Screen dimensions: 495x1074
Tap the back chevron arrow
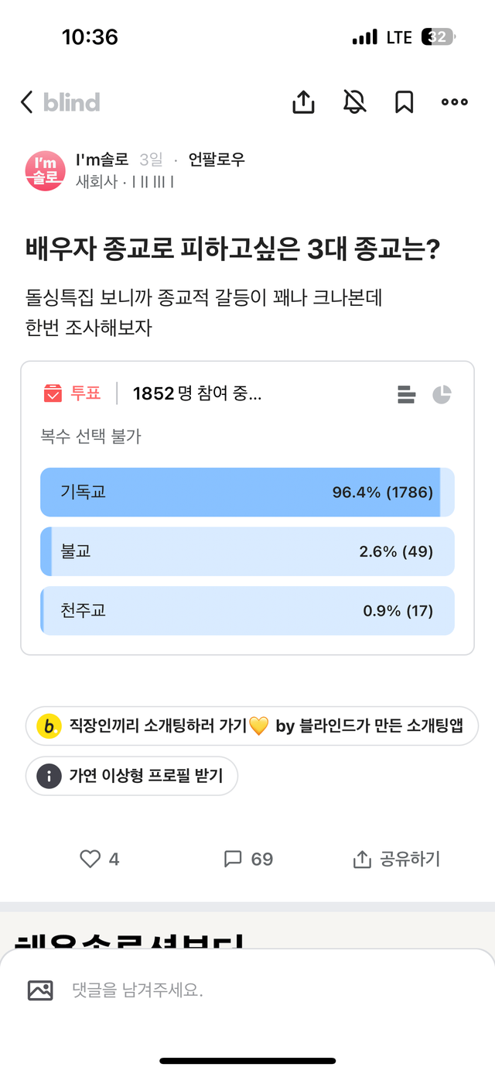pos(27,102)
